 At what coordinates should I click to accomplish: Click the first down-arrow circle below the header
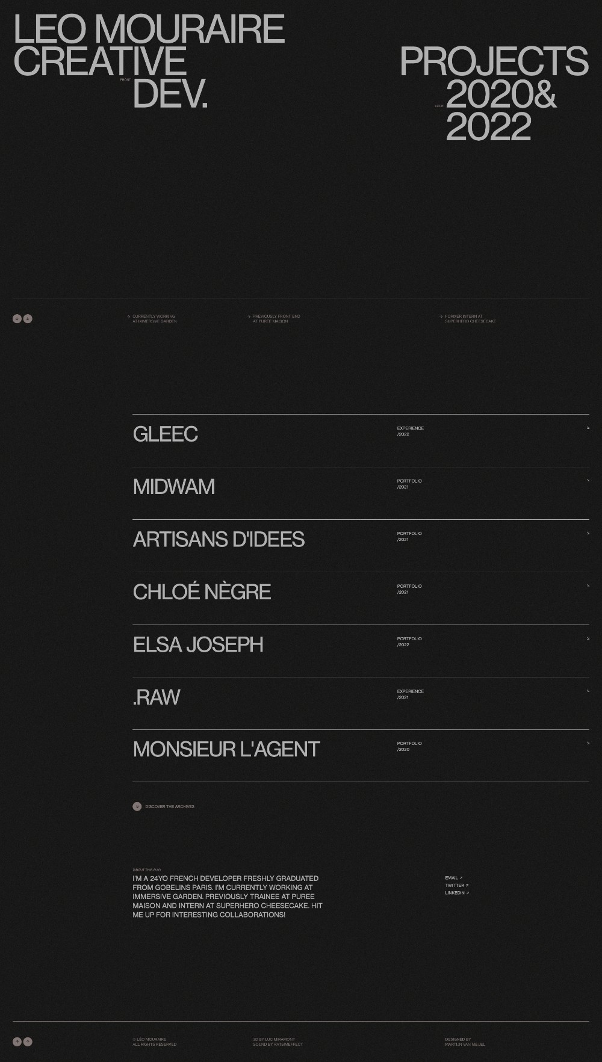click(x=17, y=319)
